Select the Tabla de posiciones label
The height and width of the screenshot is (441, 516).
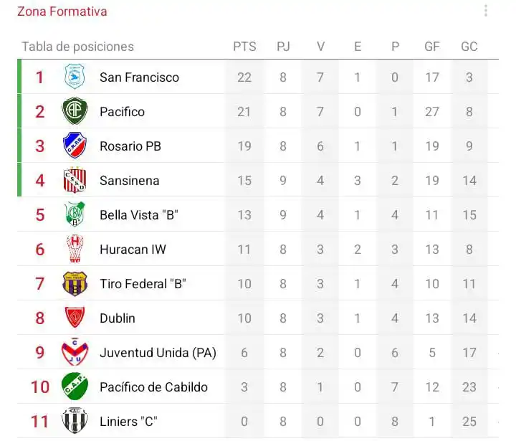coord(77,47)
